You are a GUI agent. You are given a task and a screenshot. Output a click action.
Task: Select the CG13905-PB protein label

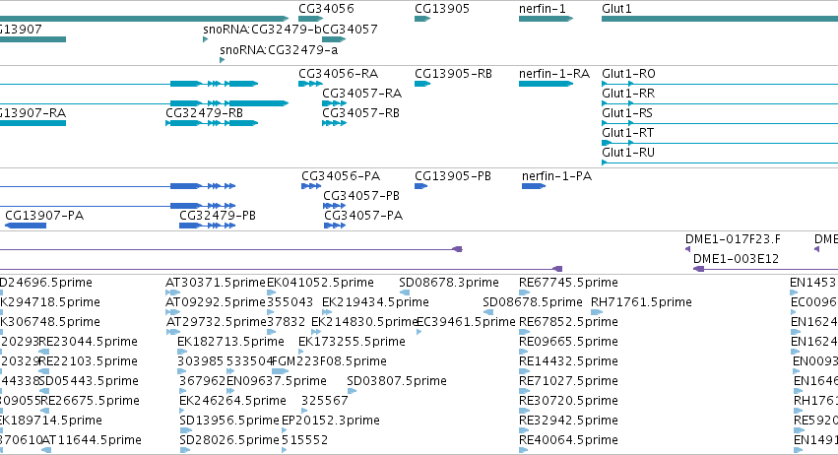point(453,176)
